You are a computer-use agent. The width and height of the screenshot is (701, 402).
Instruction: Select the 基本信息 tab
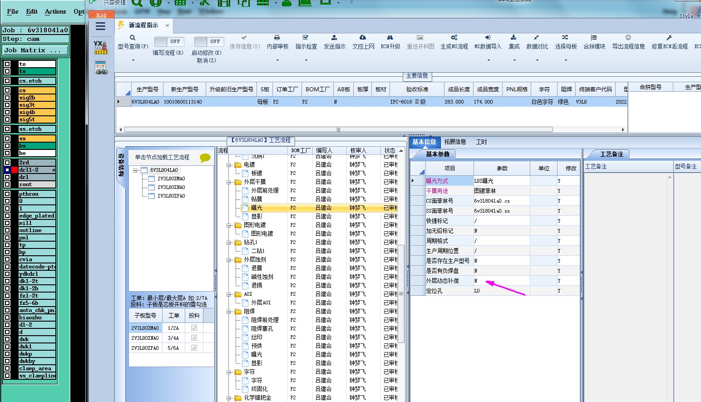pos(424,142)
